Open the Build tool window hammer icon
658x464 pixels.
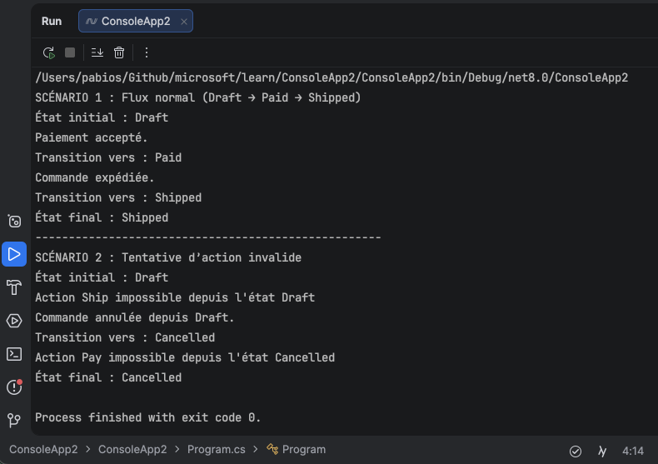(14, 287)
